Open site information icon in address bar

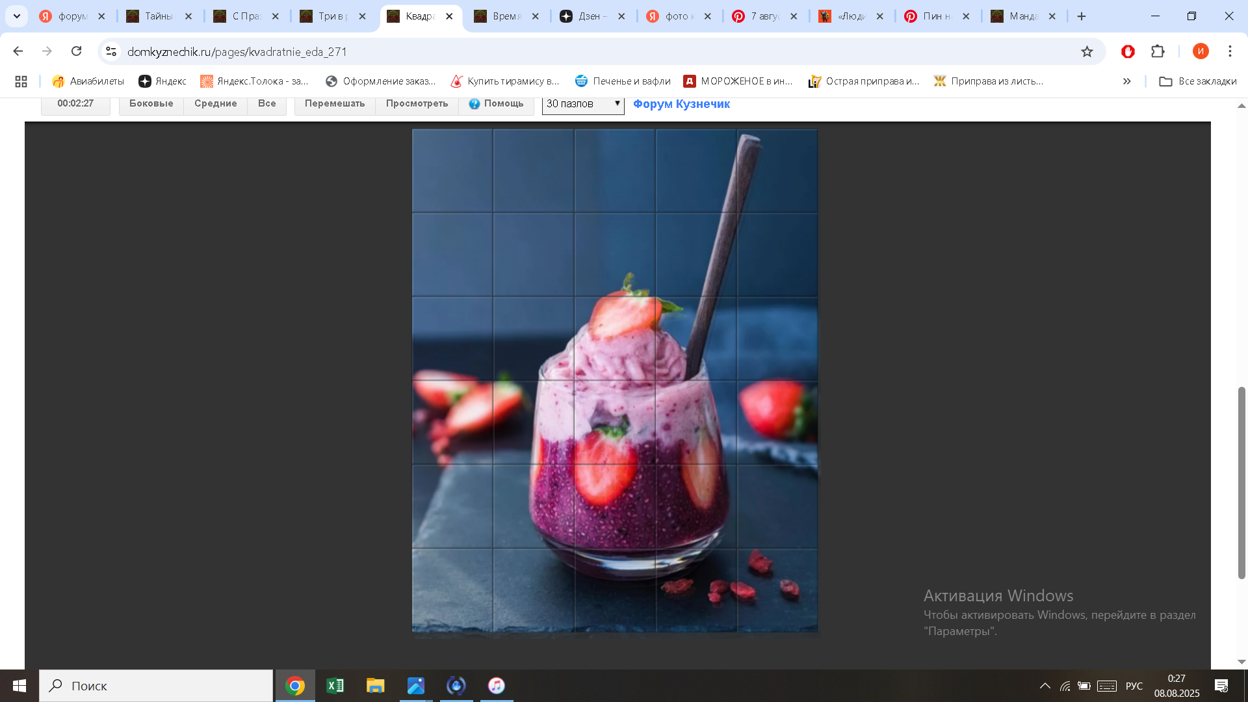click(111, 51)
